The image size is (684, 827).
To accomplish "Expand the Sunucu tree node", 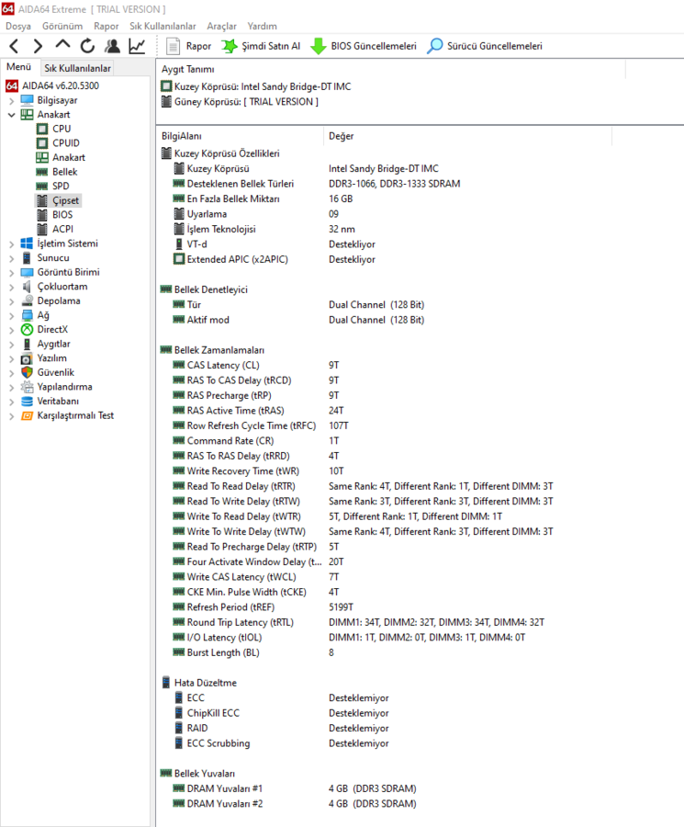I will (12, 258).
